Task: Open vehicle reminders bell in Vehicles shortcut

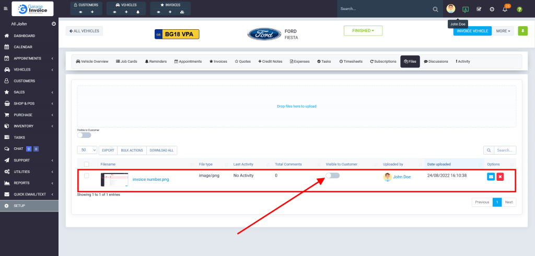Action: point(138,12)
